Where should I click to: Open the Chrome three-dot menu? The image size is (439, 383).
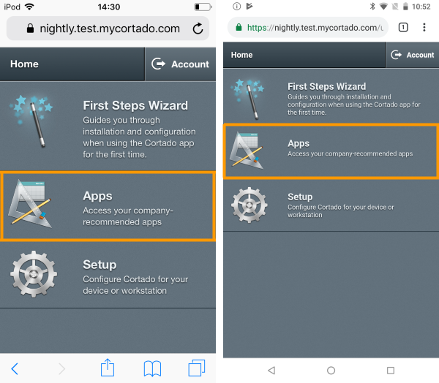[424, 28]
